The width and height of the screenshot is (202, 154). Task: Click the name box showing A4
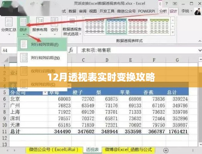pyautogui.click(x=9, y=50)
